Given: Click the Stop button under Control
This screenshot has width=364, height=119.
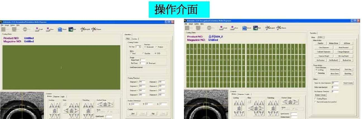Looking at the screenshot, I should 153,113.
